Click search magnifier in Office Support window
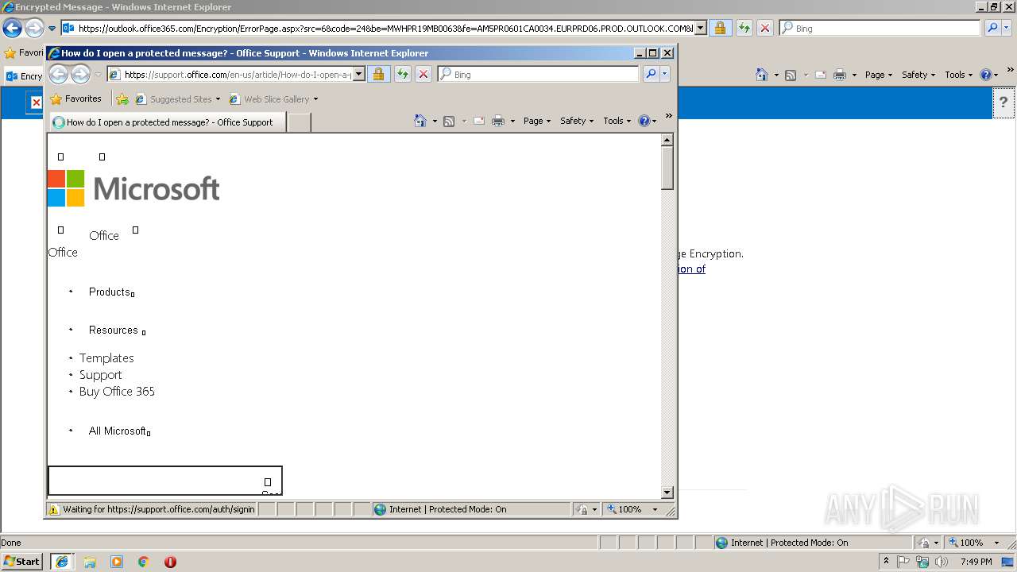The width and height of the screenshot is (1017, 572). pyautogui.click(x=651, y=74)
